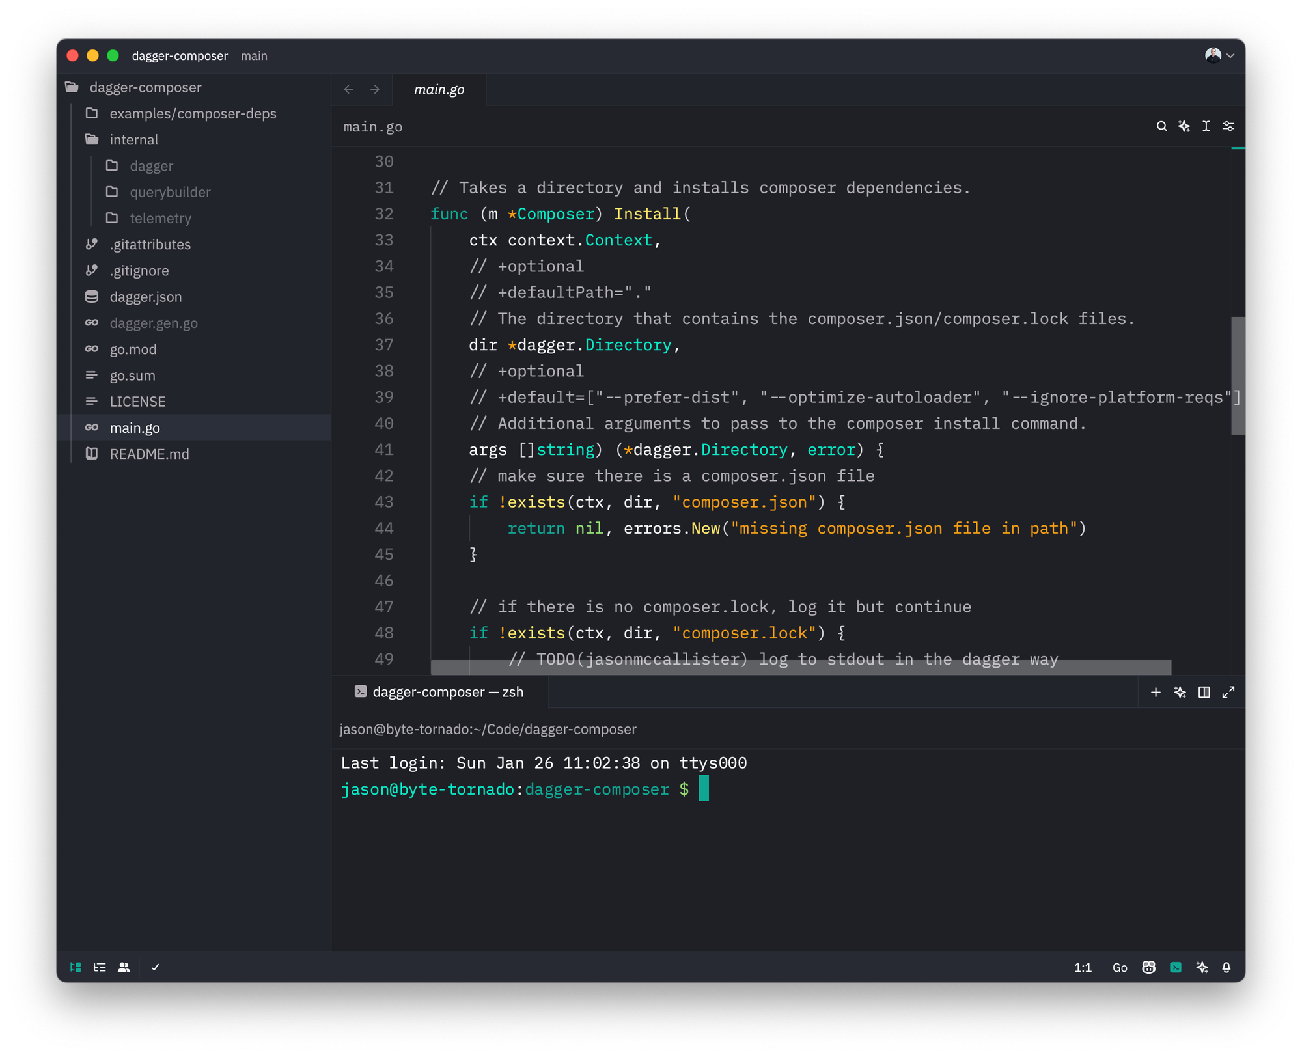The height and width of the screenshot is (1057, 1302).
Task: Open notifications bell in status bar
Action: (x=1226, y=967)
